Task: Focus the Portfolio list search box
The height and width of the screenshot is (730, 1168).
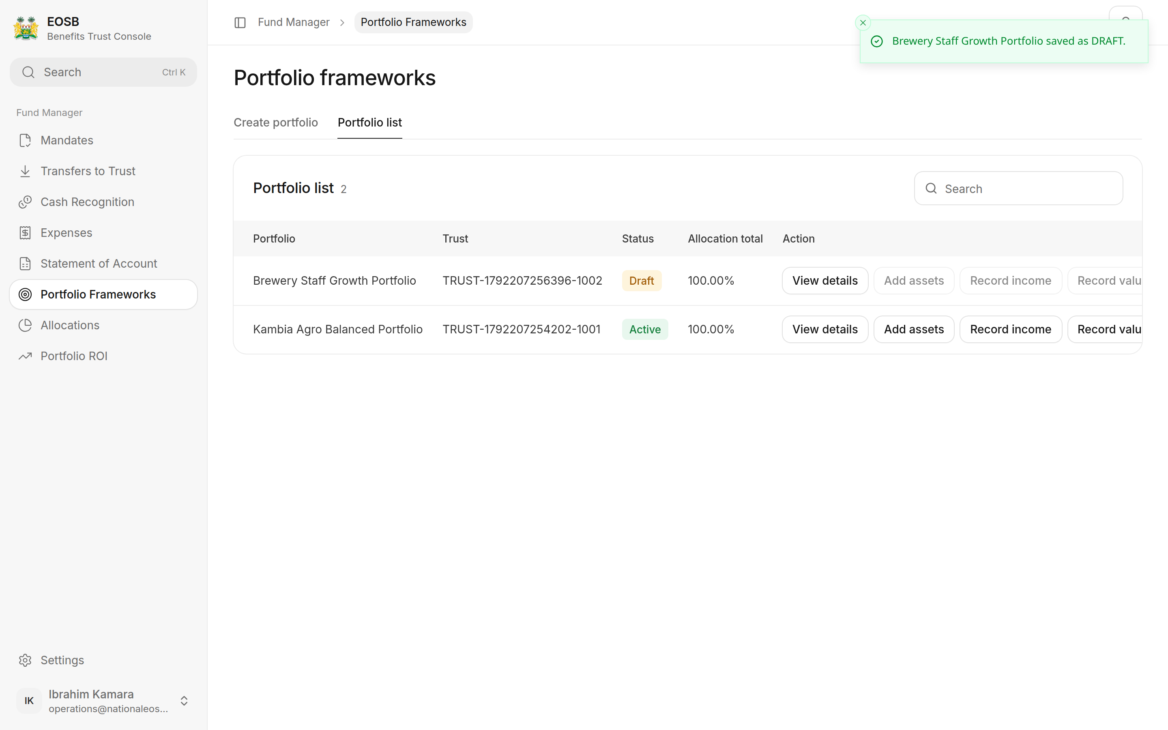Action: pos(1018,188)
